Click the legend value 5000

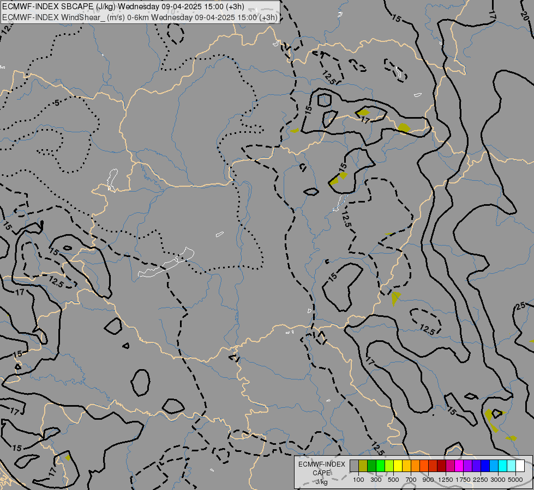tap(515, 480)
